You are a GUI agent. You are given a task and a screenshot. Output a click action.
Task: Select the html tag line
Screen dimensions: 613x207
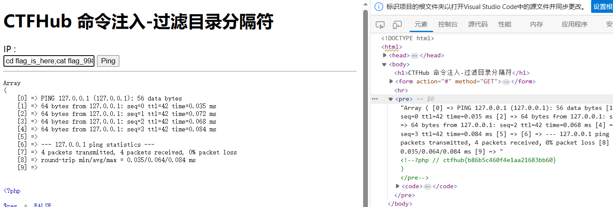point(391,47)
